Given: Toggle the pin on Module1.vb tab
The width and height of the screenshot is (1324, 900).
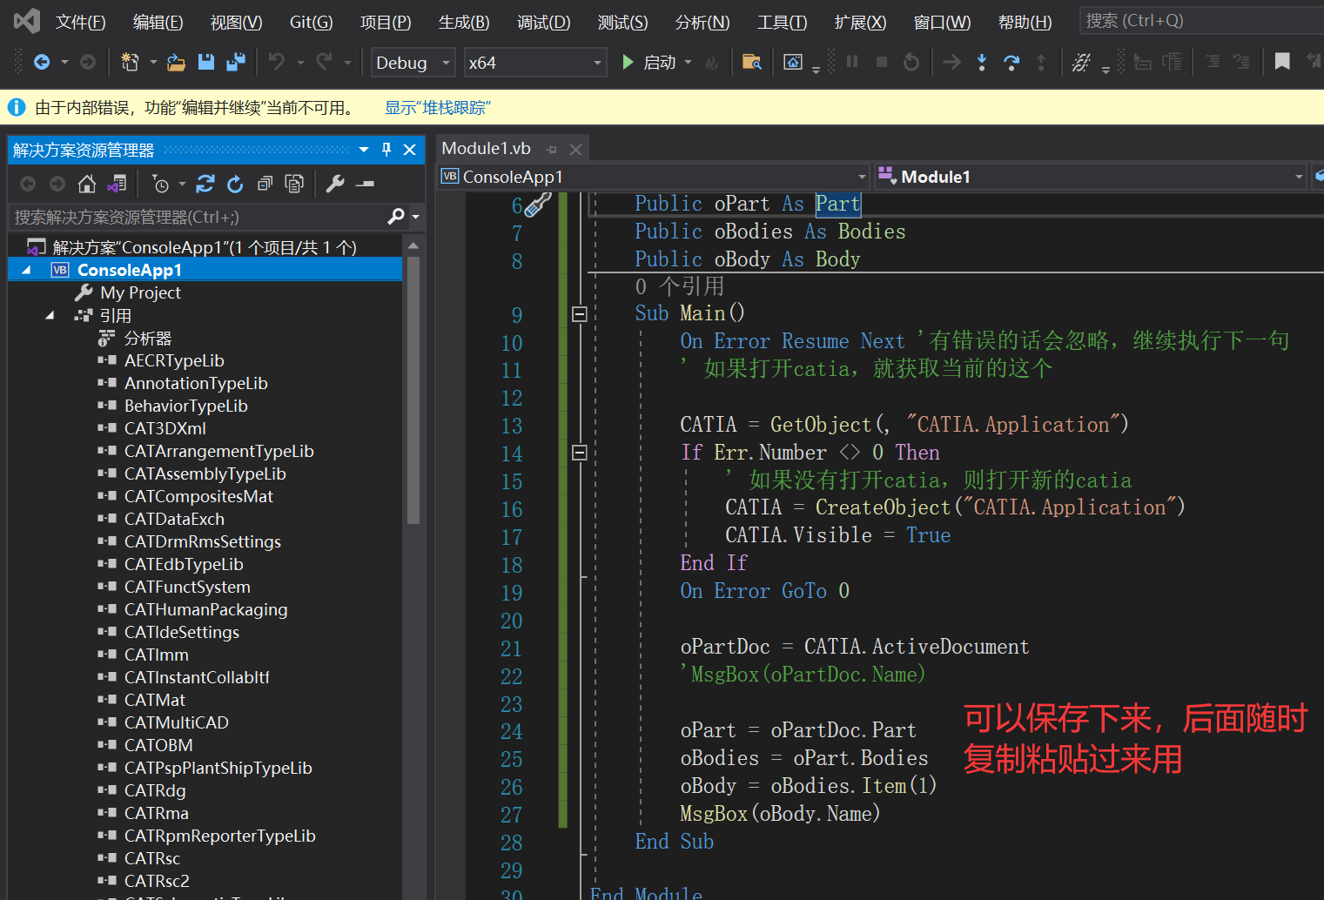Looking at the screenshot, I should pos(551,150).
